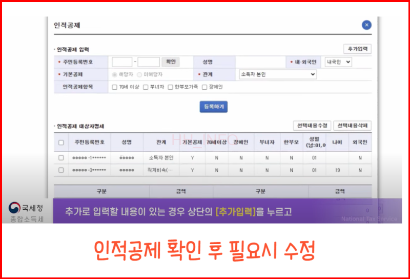
Task: Click the 관계 column header in table
Action: click(161, 142)
